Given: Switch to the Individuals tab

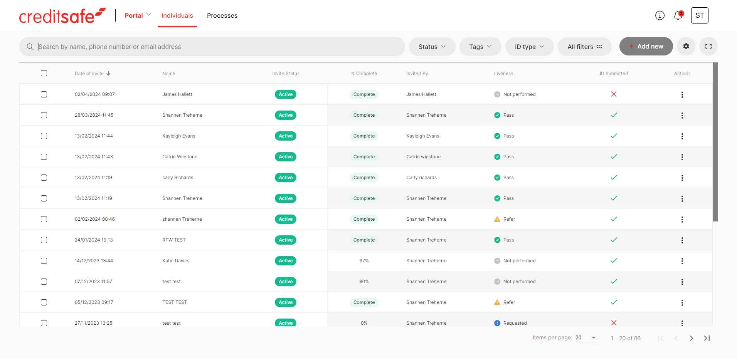Looking at the screenshot, I should [x=177, y=15].
